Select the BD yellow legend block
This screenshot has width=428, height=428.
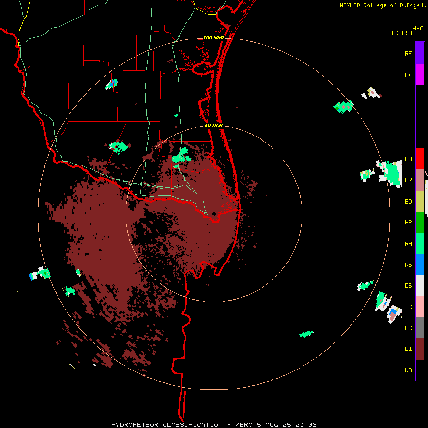click(420, 202)
